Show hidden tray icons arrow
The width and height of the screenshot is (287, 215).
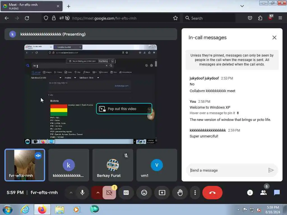coord(238,210)
